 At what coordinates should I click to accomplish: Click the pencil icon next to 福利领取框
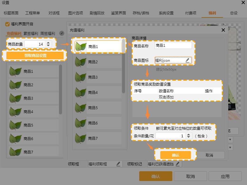click(118, 164)
